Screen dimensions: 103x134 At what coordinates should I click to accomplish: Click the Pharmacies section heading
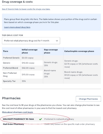(x=11, y=98)
